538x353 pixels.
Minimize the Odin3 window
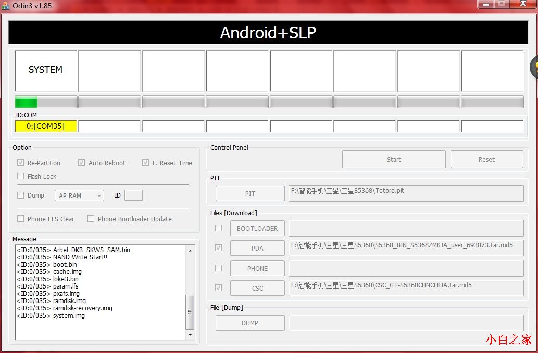coord(485,4)
